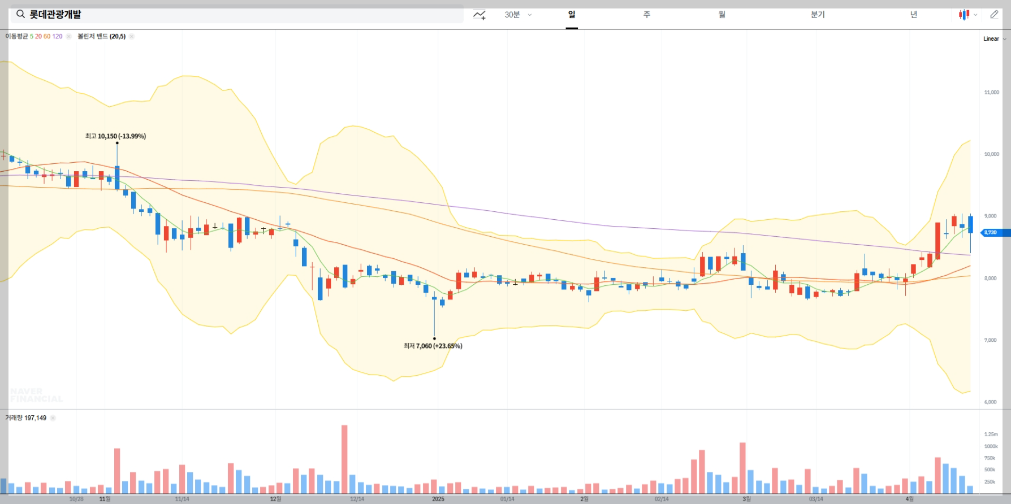The height and width of the screenshot is (504, 1011).
Task: Click the 10,000 price axis label
Action: 991,154
